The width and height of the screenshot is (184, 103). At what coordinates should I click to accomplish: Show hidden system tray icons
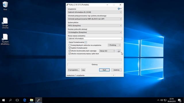(x=158, y=100)
